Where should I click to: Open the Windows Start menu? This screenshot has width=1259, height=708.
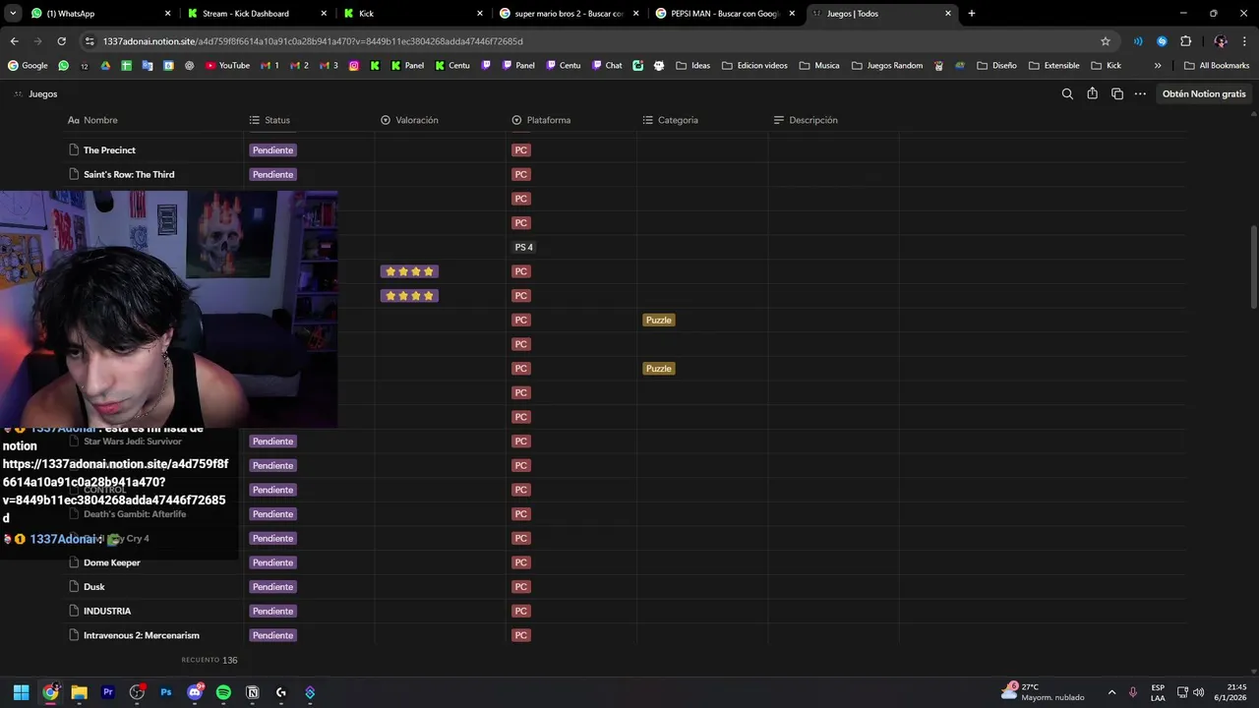pyautogui.click(x=22, y=692)
